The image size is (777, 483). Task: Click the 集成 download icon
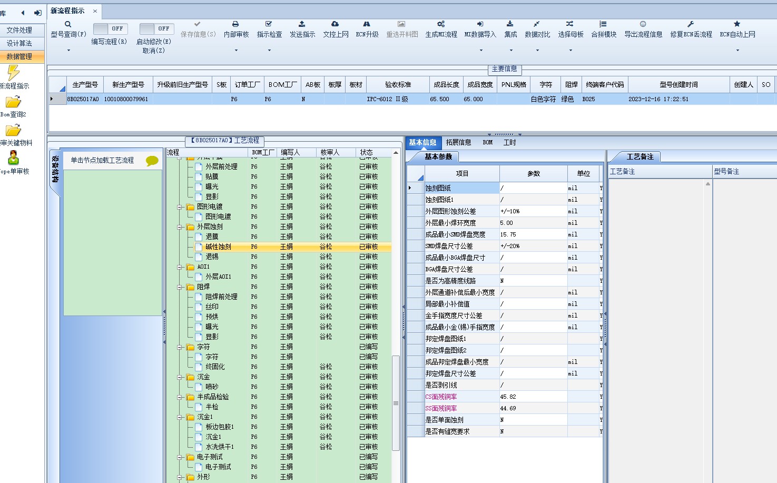tap(510, 24)
